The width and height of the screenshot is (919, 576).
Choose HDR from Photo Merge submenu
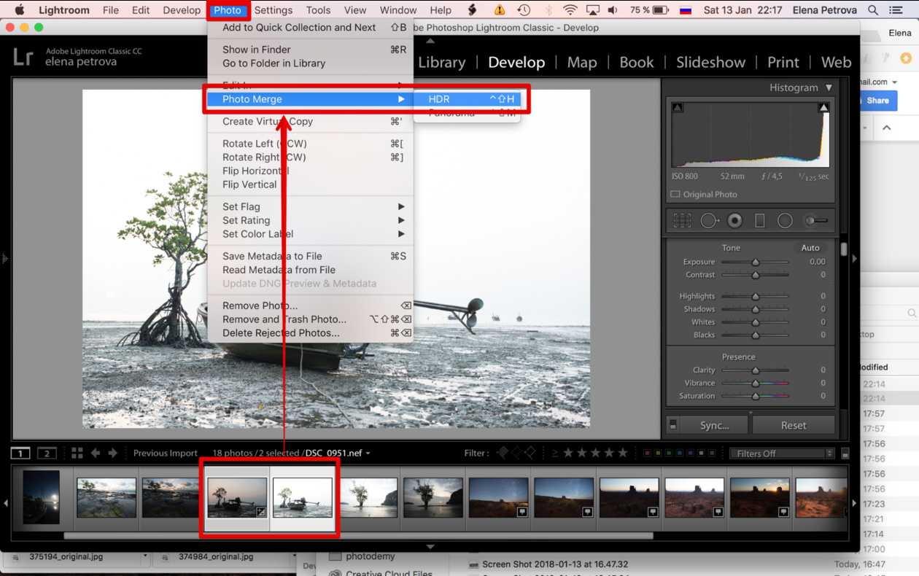[x=467, y=99]
